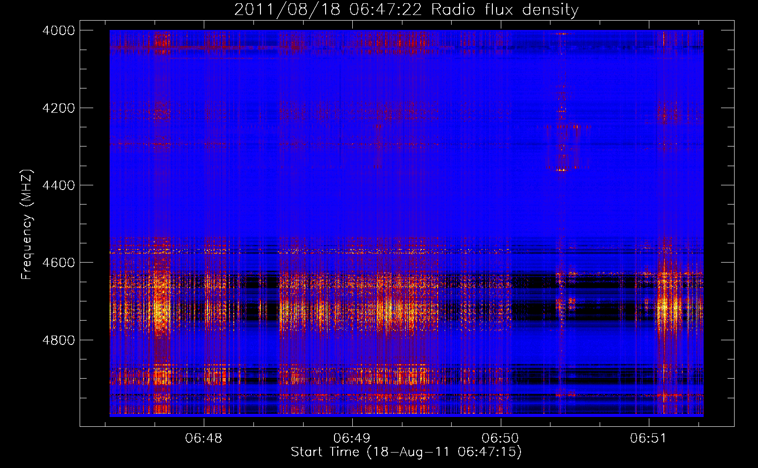Click the 4400 frequency tick label

tap(59, 185)
